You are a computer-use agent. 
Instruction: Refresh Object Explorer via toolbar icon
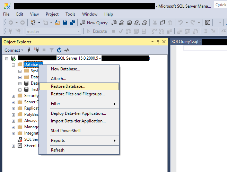pos(59,50)
